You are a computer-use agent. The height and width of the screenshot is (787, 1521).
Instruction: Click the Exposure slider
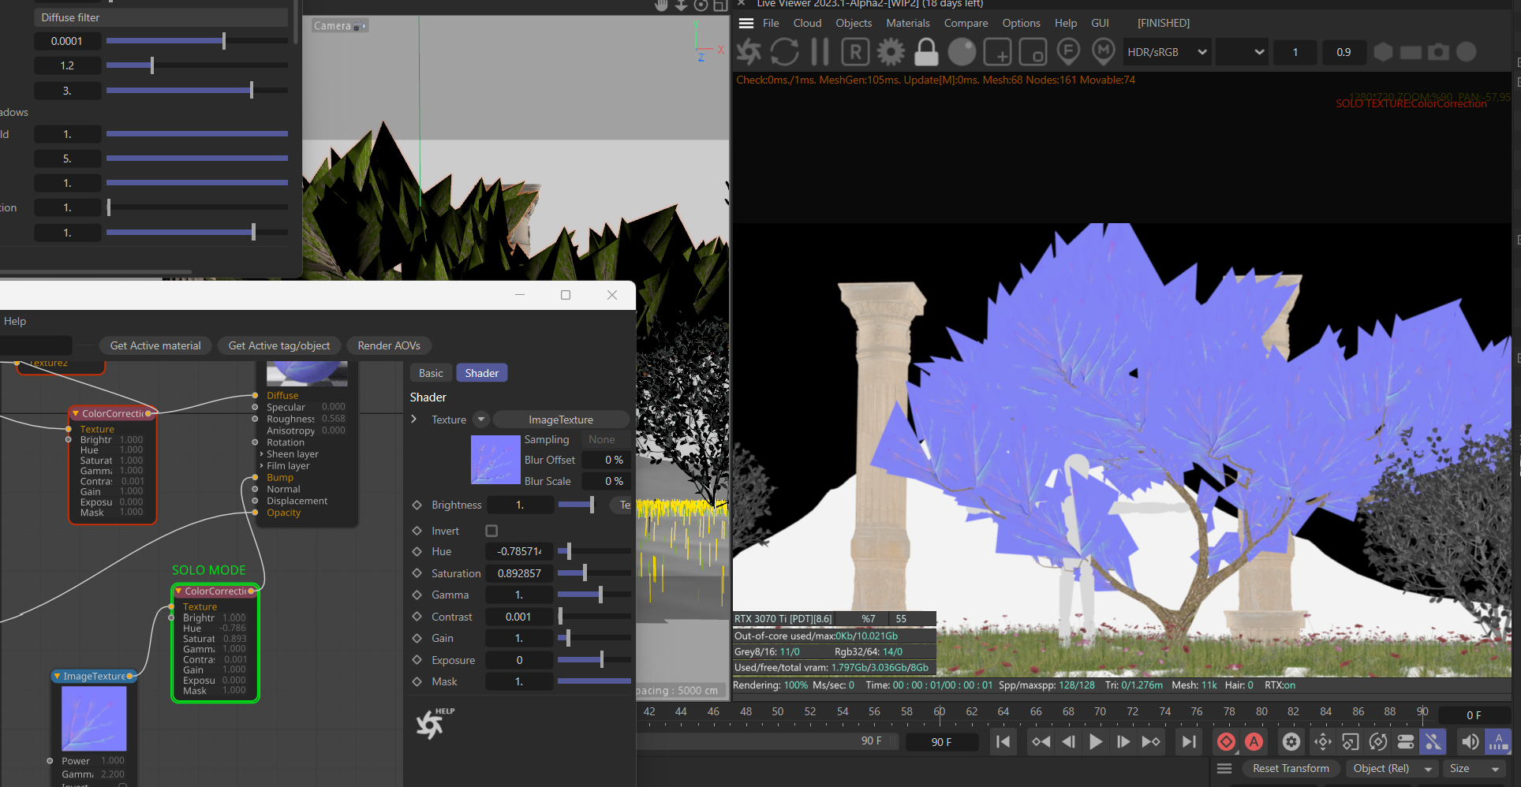[594, 660]
